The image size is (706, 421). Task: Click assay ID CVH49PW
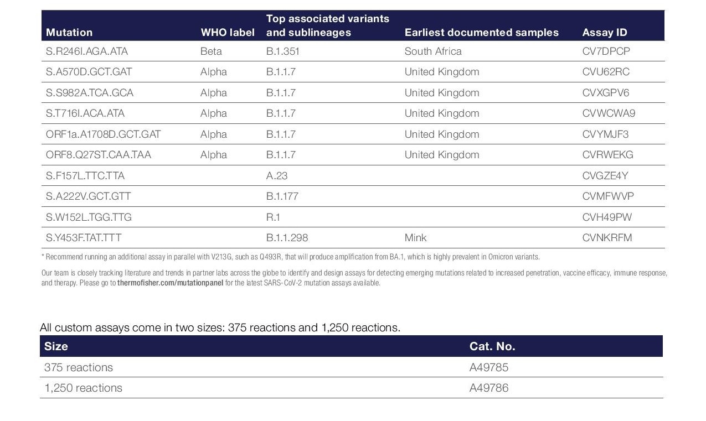[x=607, y=217]
